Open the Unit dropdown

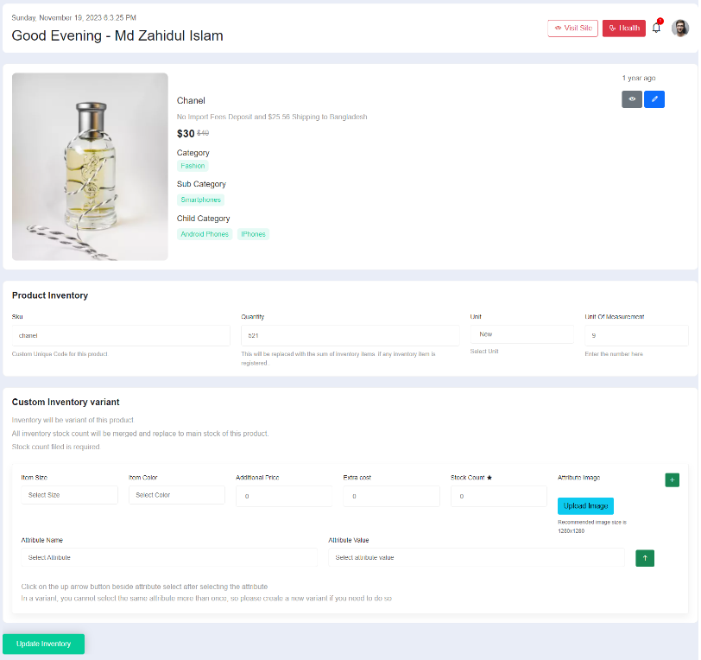[x=521, y=334]
